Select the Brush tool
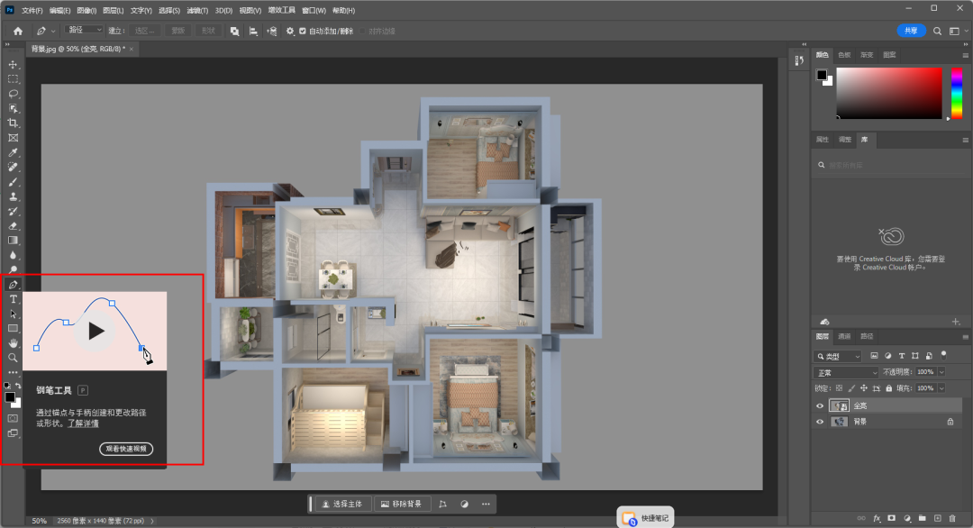The width and height of the screenshot is (973, 528). (13, 182)
